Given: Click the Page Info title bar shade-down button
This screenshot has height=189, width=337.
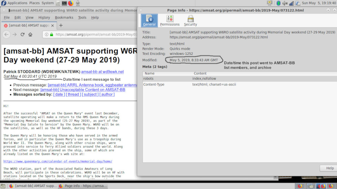Looking at the screenshot, I should pos(328,10).
